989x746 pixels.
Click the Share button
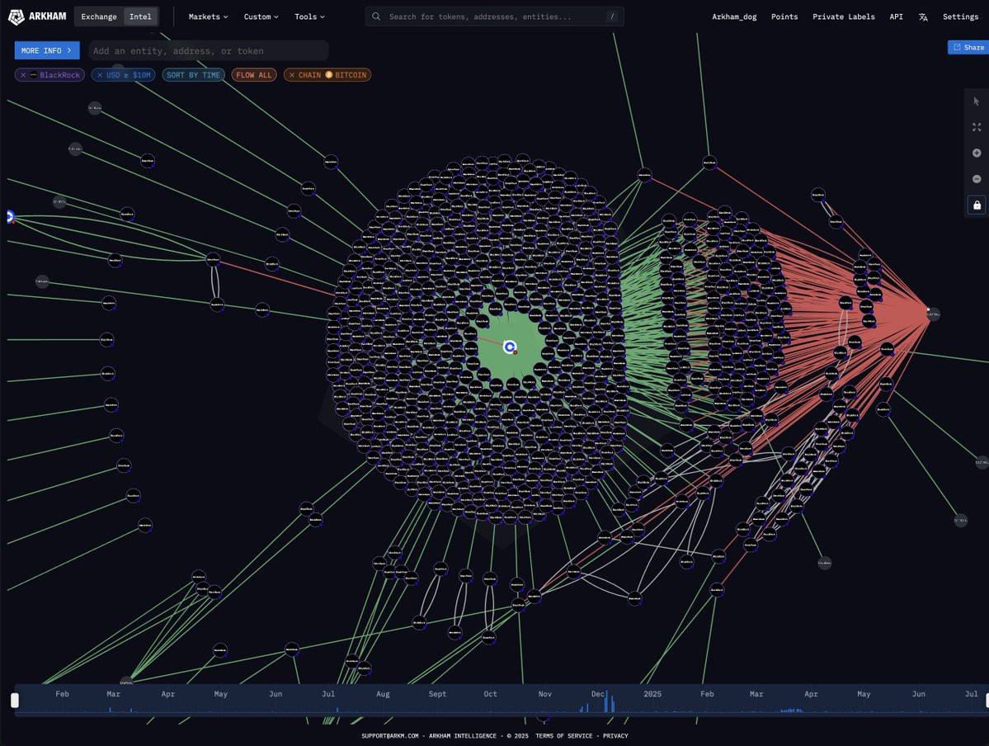(968, 47)
